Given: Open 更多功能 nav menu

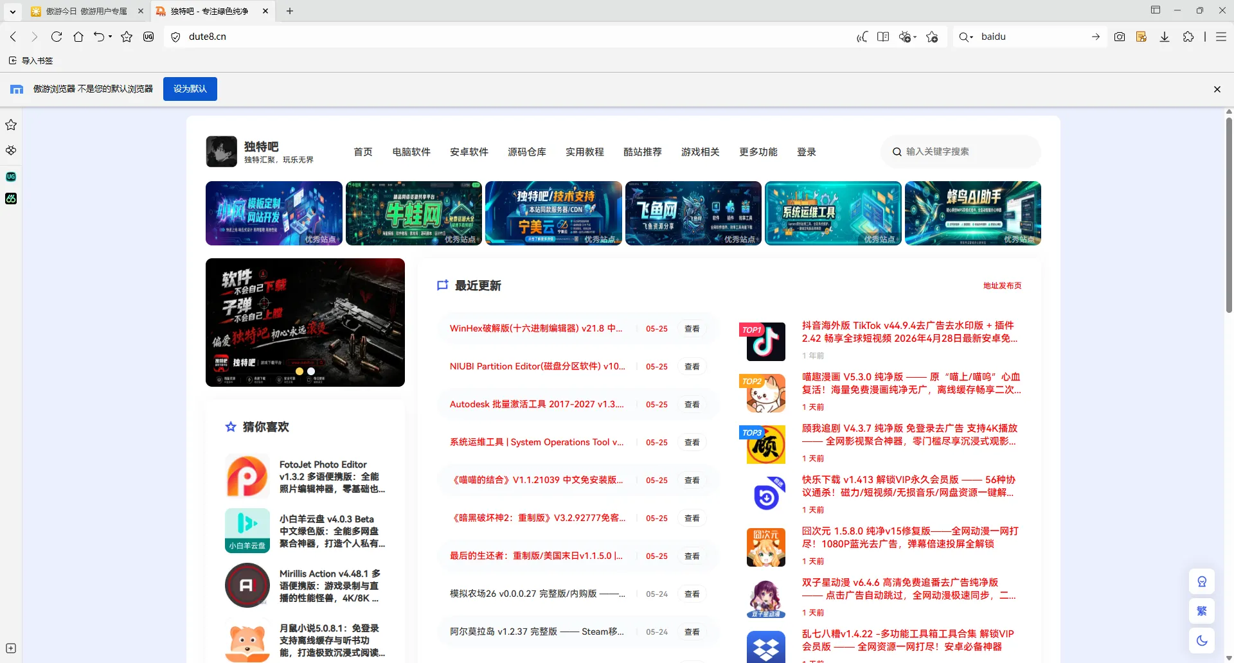Looking at the screenshot, I should [x=758, y=152].
